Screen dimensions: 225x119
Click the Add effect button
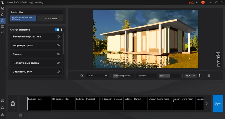[50, 19]
